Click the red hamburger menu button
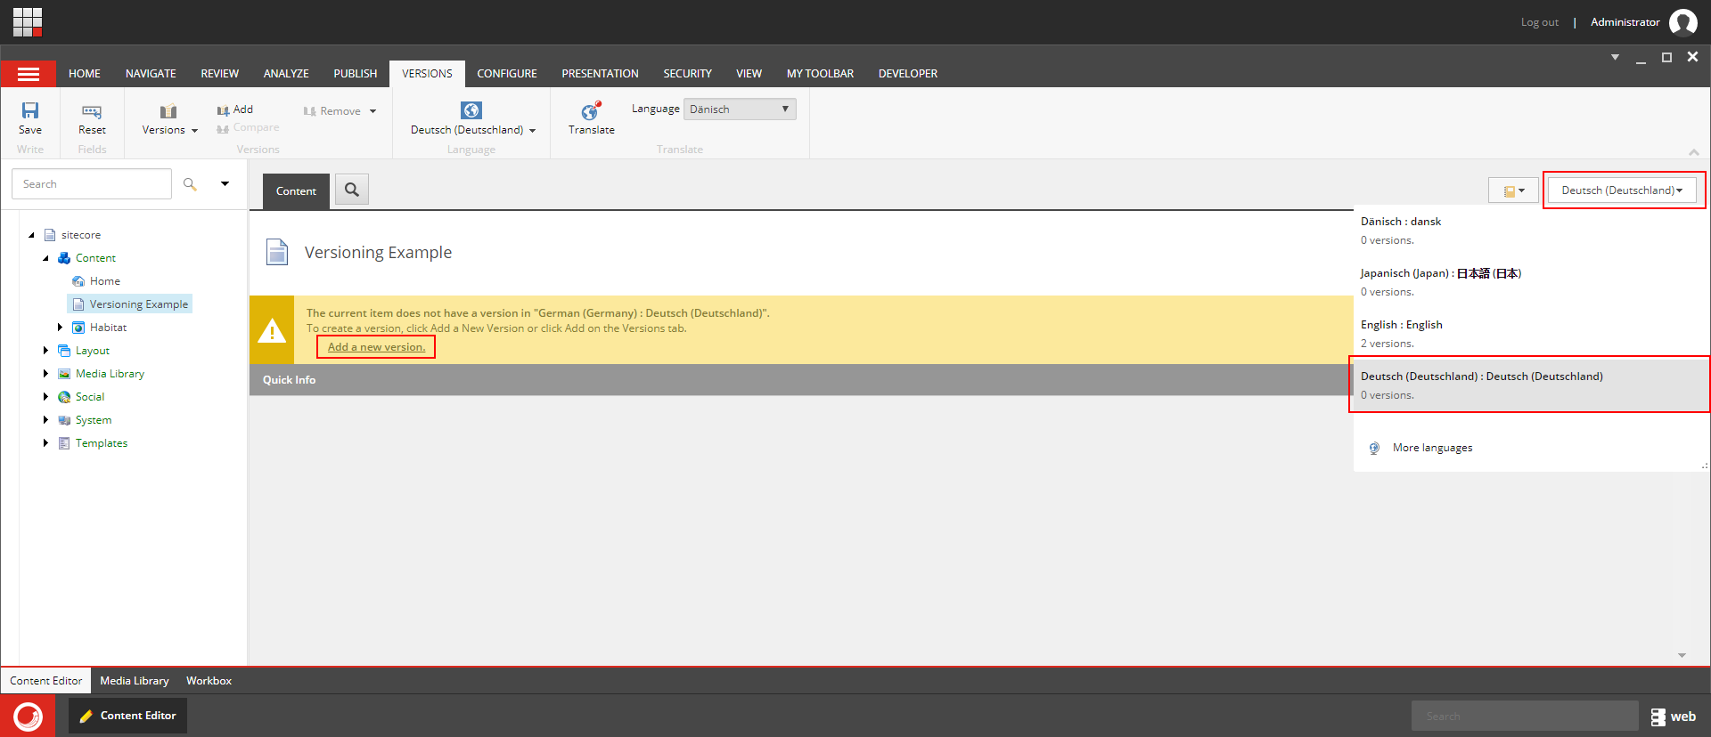 [29, 74]
